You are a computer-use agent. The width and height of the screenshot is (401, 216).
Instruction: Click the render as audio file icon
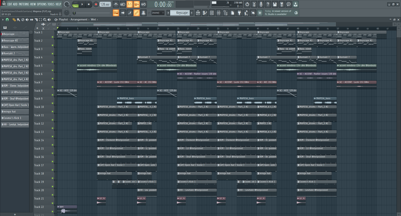(x=282, y=4)
